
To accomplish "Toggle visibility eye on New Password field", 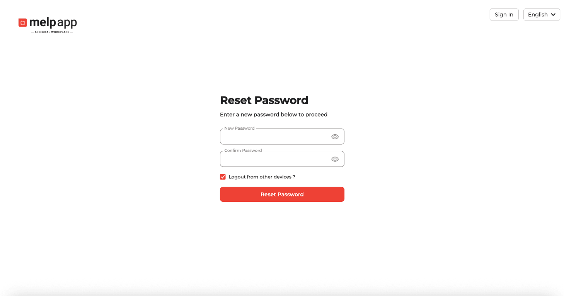I will pos(335,136).
